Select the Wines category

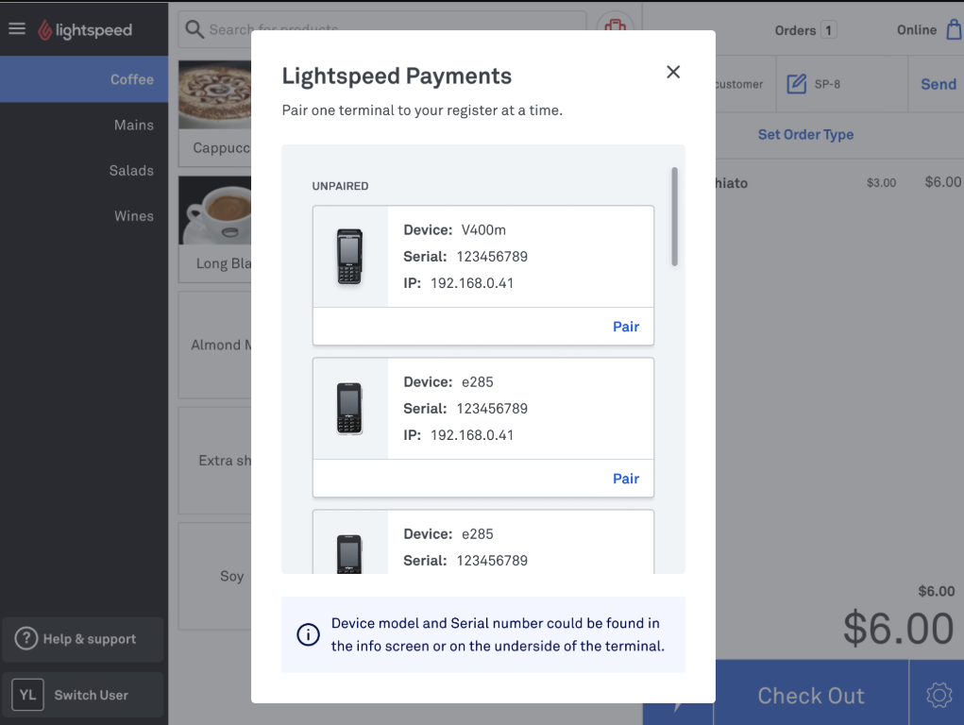[x=134, y=215]
